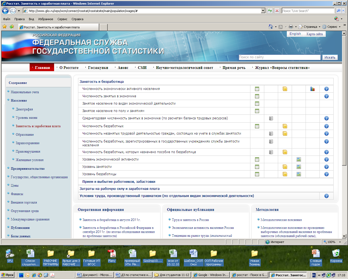Viewport: 348px width, 279px height.
Task: Click the browser Back button
Action: pyautogui.click(x=5, y=11)
